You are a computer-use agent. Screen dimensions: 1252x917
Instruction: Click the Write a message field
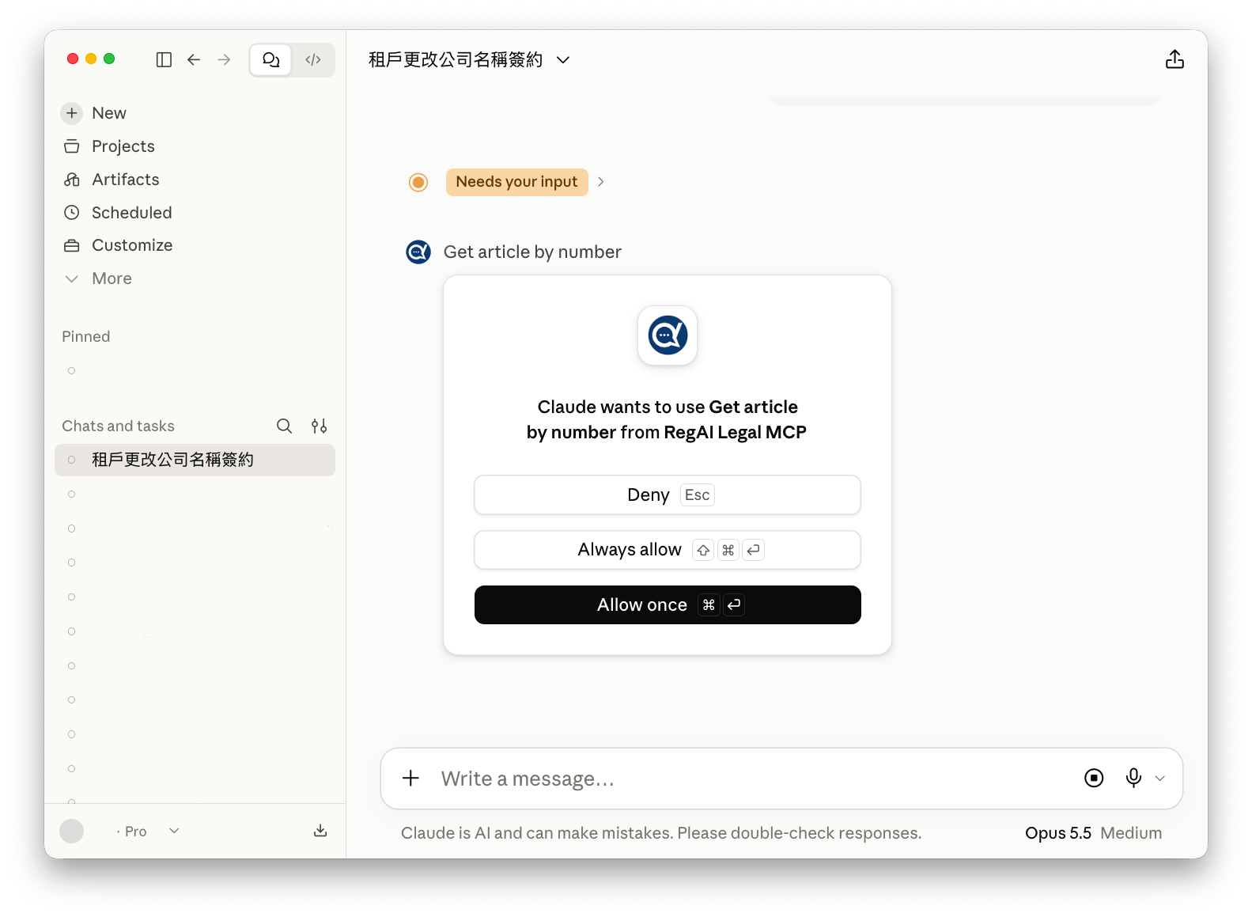pos(751,779)
